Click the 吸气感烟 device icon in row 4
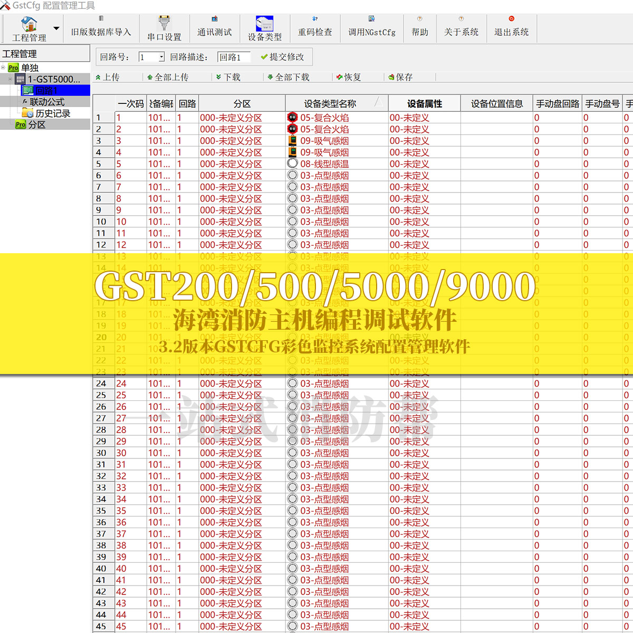 click(293, 152)
